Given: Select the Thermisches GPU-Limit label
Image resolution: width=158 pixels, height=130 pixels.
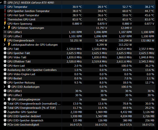Looking at the screenshot, I should (x=21, y=19).
